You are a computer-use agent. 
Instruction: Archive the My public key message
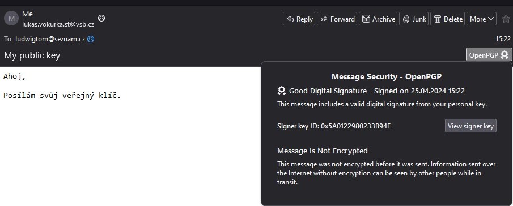click(x=378, y=19)
